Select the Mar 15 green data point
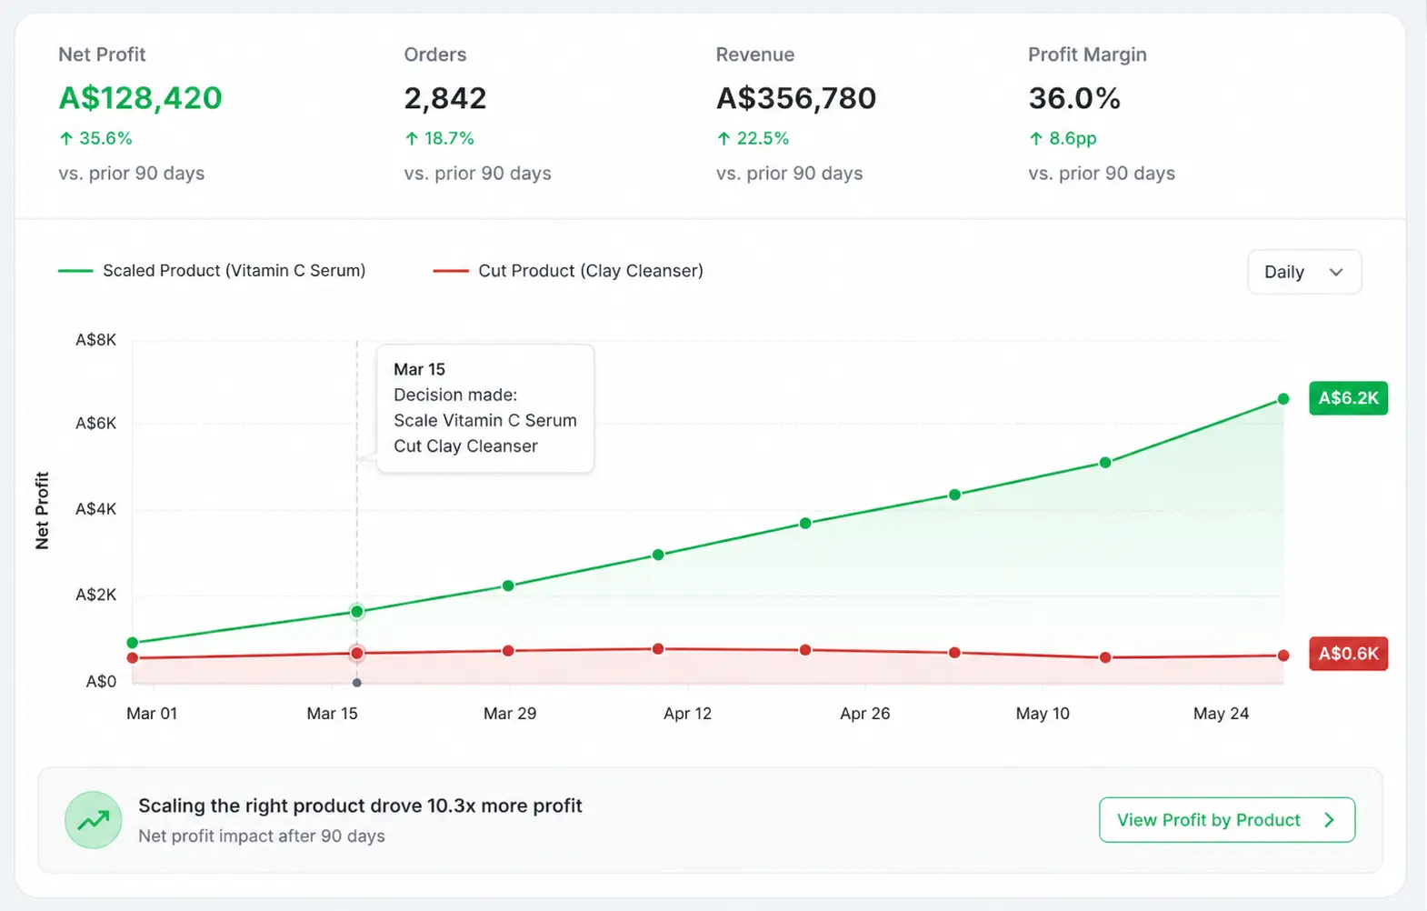 coord(357,612)
